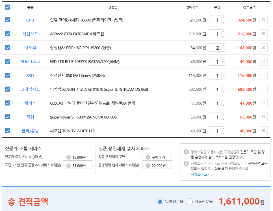Uncheck the 쿨러/튜닝 row checkbox
The height and width of the screenshot is (211, 273).
click(8, 131)
